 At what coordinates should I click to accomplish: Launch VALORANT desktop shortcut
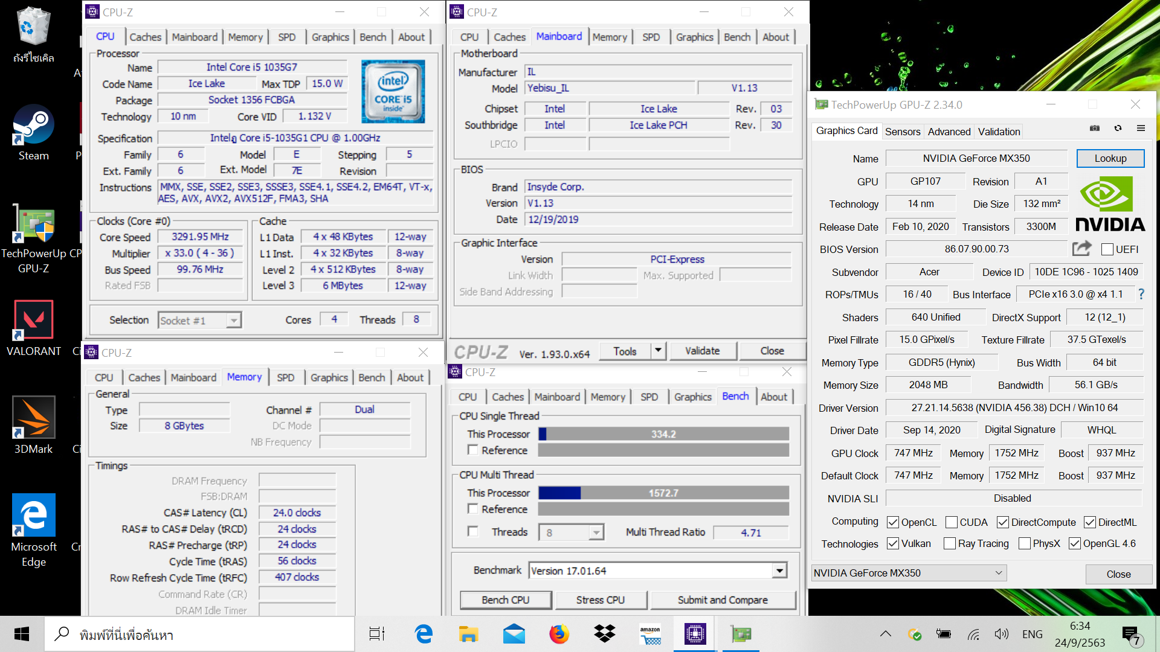point(33,328)
